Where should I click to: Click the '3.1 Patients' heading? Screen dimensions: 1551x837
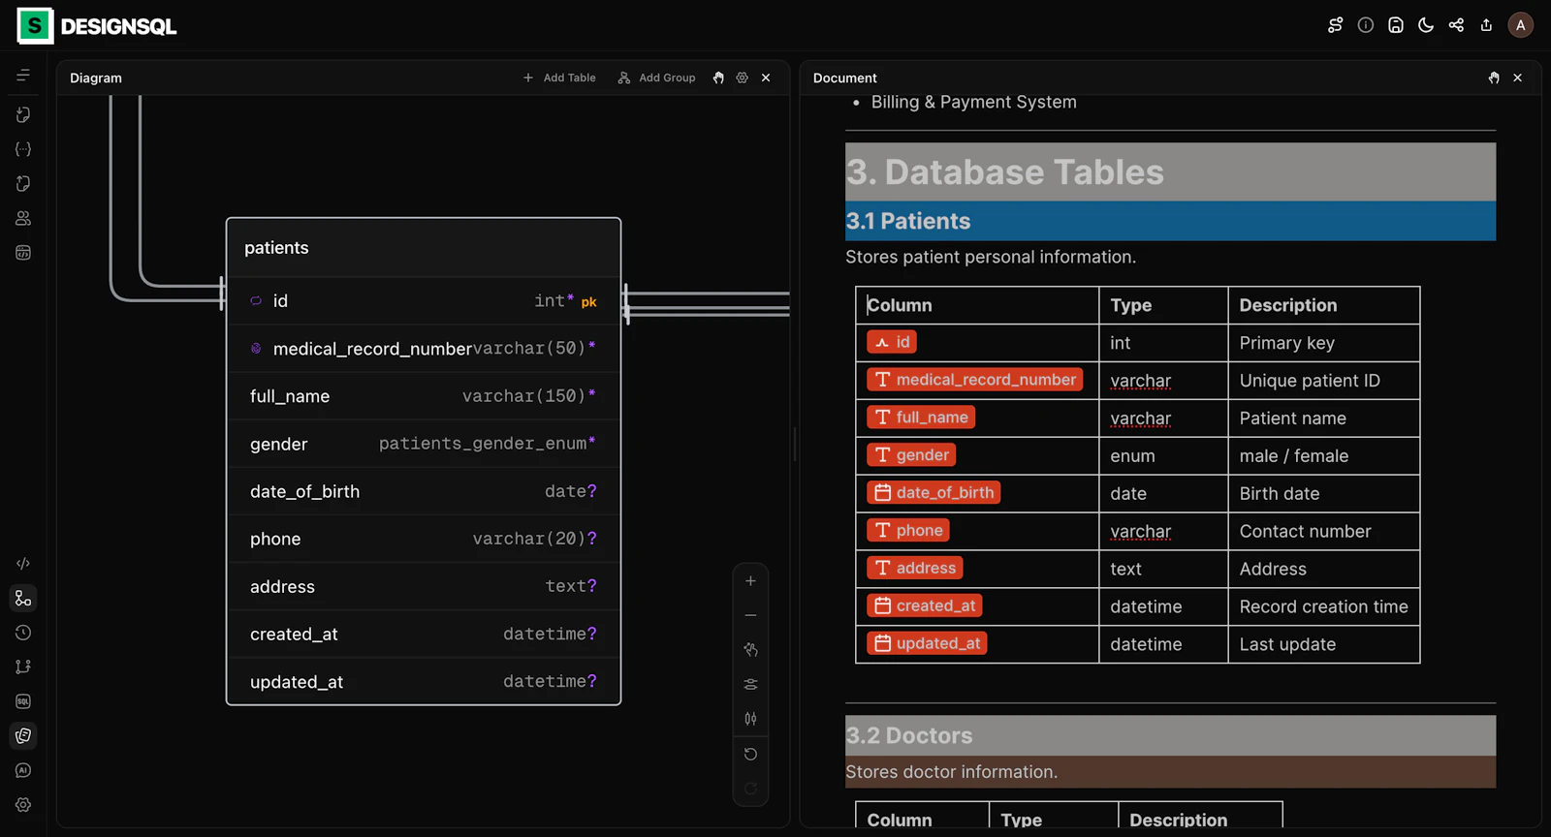point(907,221)
